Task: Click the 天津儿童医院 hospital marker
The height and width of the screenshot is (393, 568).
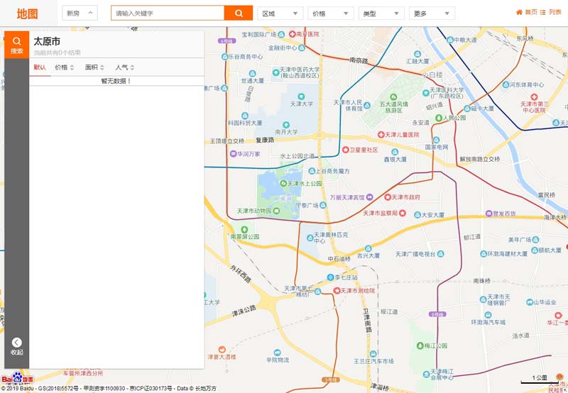Action: pyautogui.click(x=381, y=134)
